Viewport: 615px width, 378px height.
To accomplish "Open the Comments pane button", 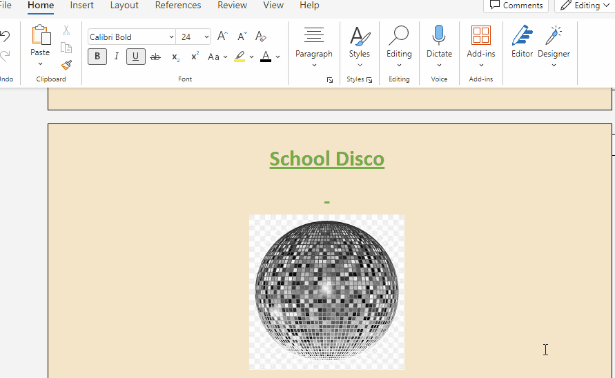I will (516, 6).
